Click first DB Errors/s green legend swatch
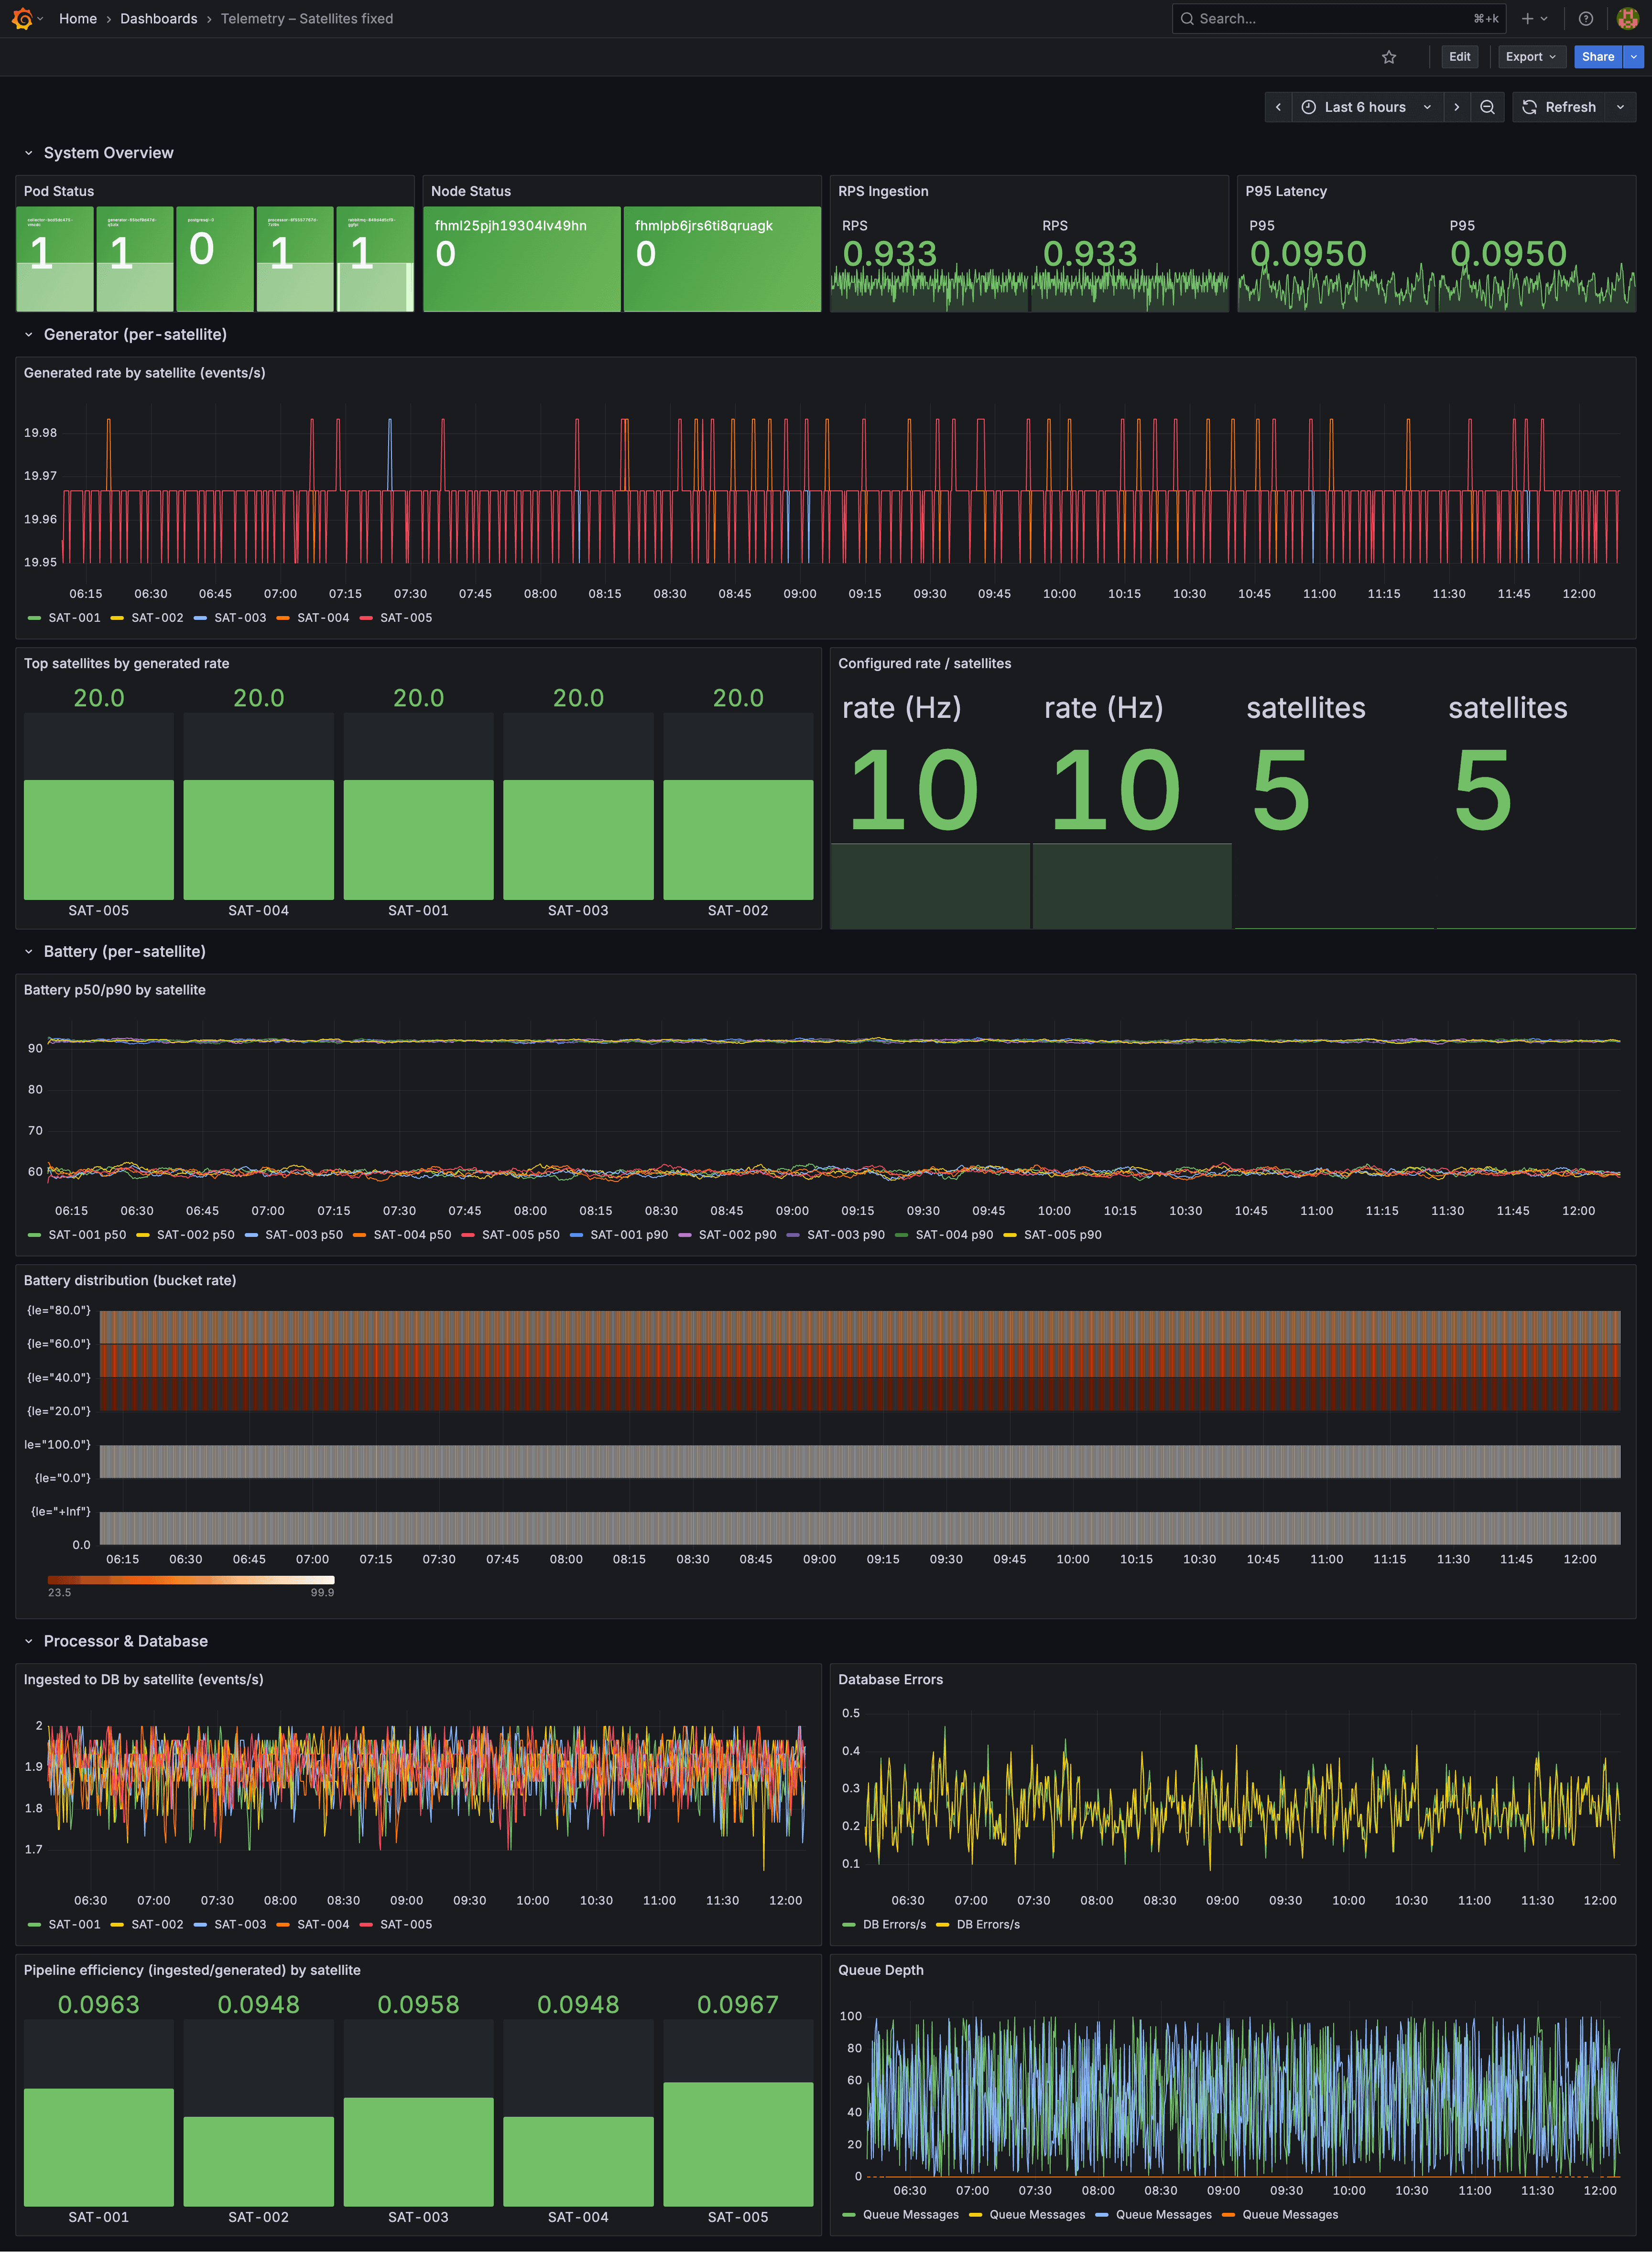1652x2253 pixels. [849, 1925]
